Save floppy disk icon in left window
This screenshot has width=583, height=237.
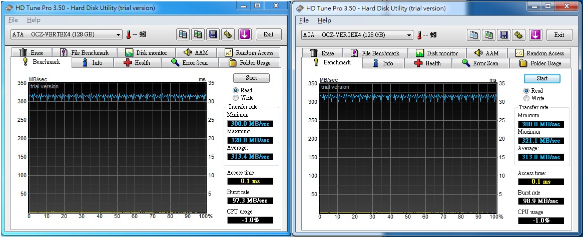pyautogui.click(x=213, y=34)
